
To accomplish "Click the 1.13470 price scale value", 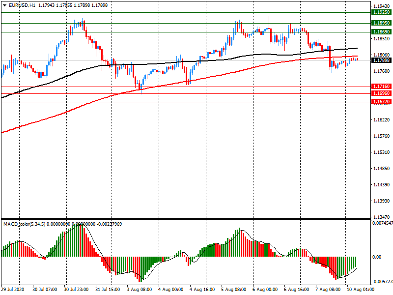I will (x=382, y=217).
